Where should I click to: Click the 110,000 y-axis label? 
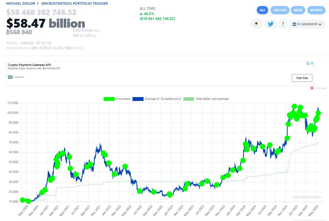tap(12, 103)
